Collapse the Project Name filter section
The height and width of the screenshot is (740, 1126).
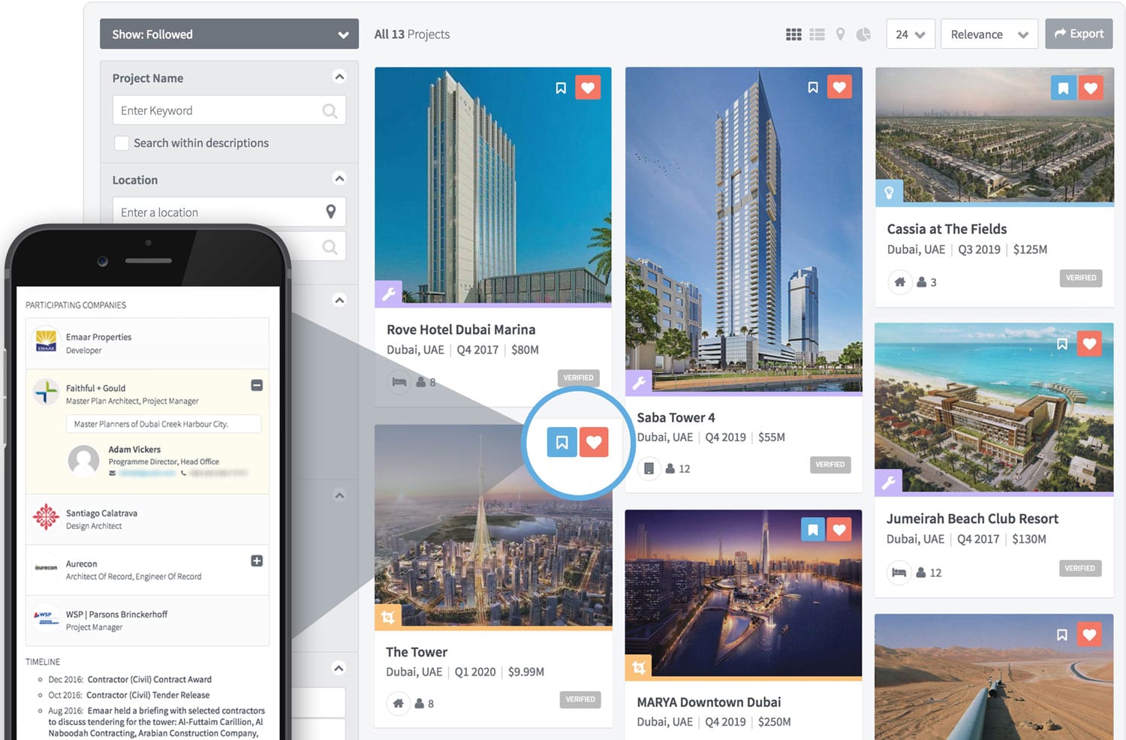[339, 77]
